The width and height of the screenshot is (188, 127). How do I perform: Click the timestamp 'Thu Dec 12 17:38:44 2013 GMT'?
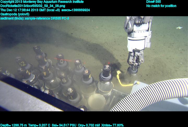[23, 10]
